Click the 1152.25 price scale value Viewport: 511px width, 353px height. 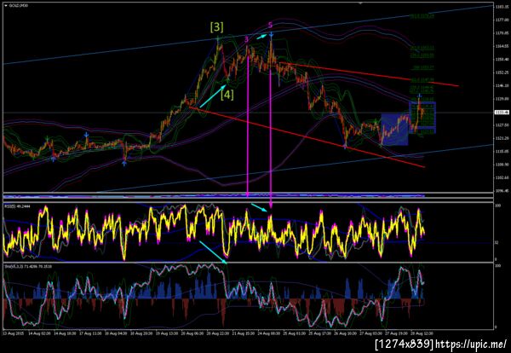pyautogui.click(x=501, y=72)
